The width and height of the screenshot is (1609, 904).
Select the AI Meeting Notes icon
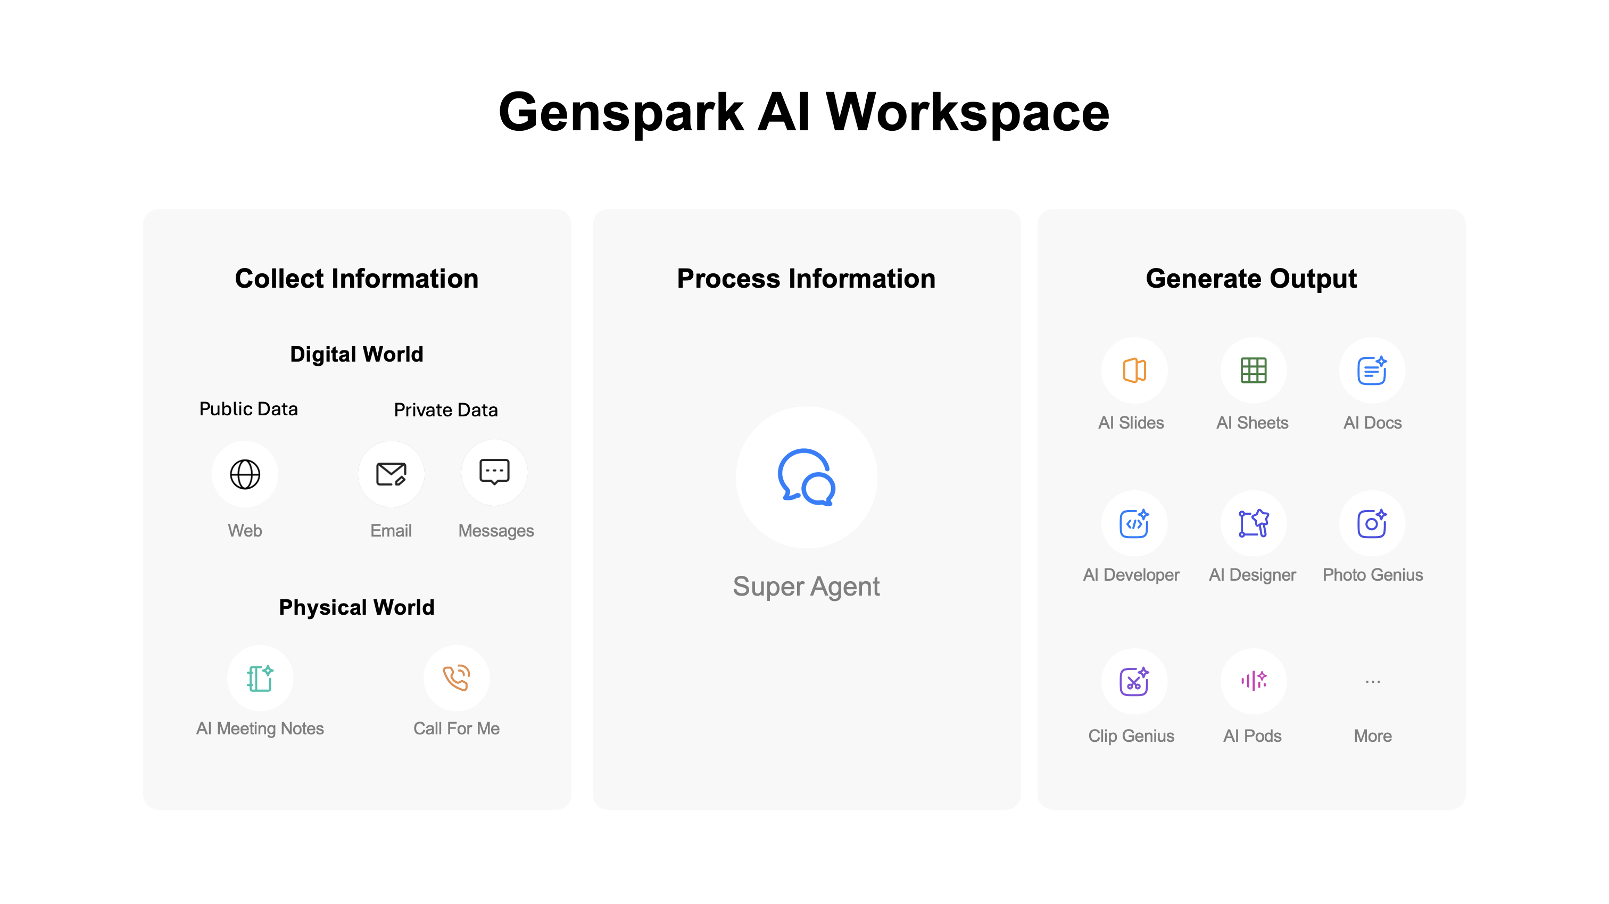(x=261, y=678)
